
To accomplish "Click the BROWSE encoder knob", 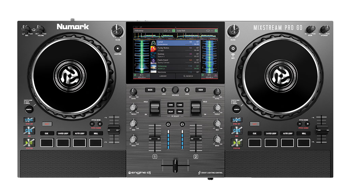I will pyautogui.click(x=175, y=90).
